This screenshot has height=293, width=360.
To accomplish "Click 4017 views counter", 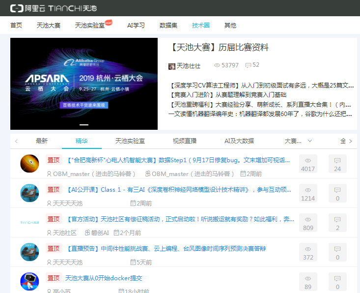I will [x=308, y=164].
